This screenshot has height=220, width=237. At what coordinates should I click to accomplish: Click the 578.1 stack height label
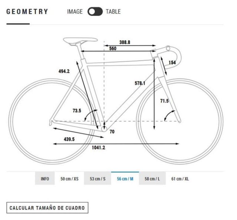coord(140,83)
